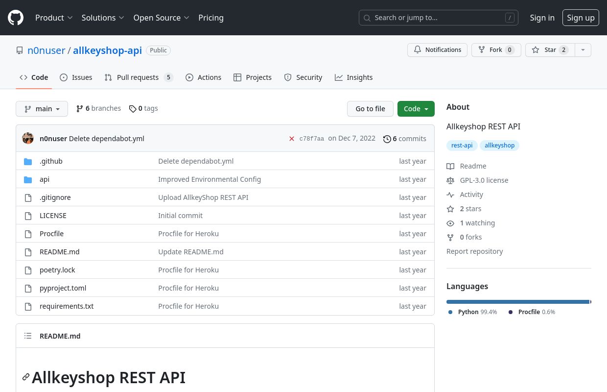Open the Pricing page
Image resolution: width=607 pixels, height=392 pixels.
click(211, 18)
